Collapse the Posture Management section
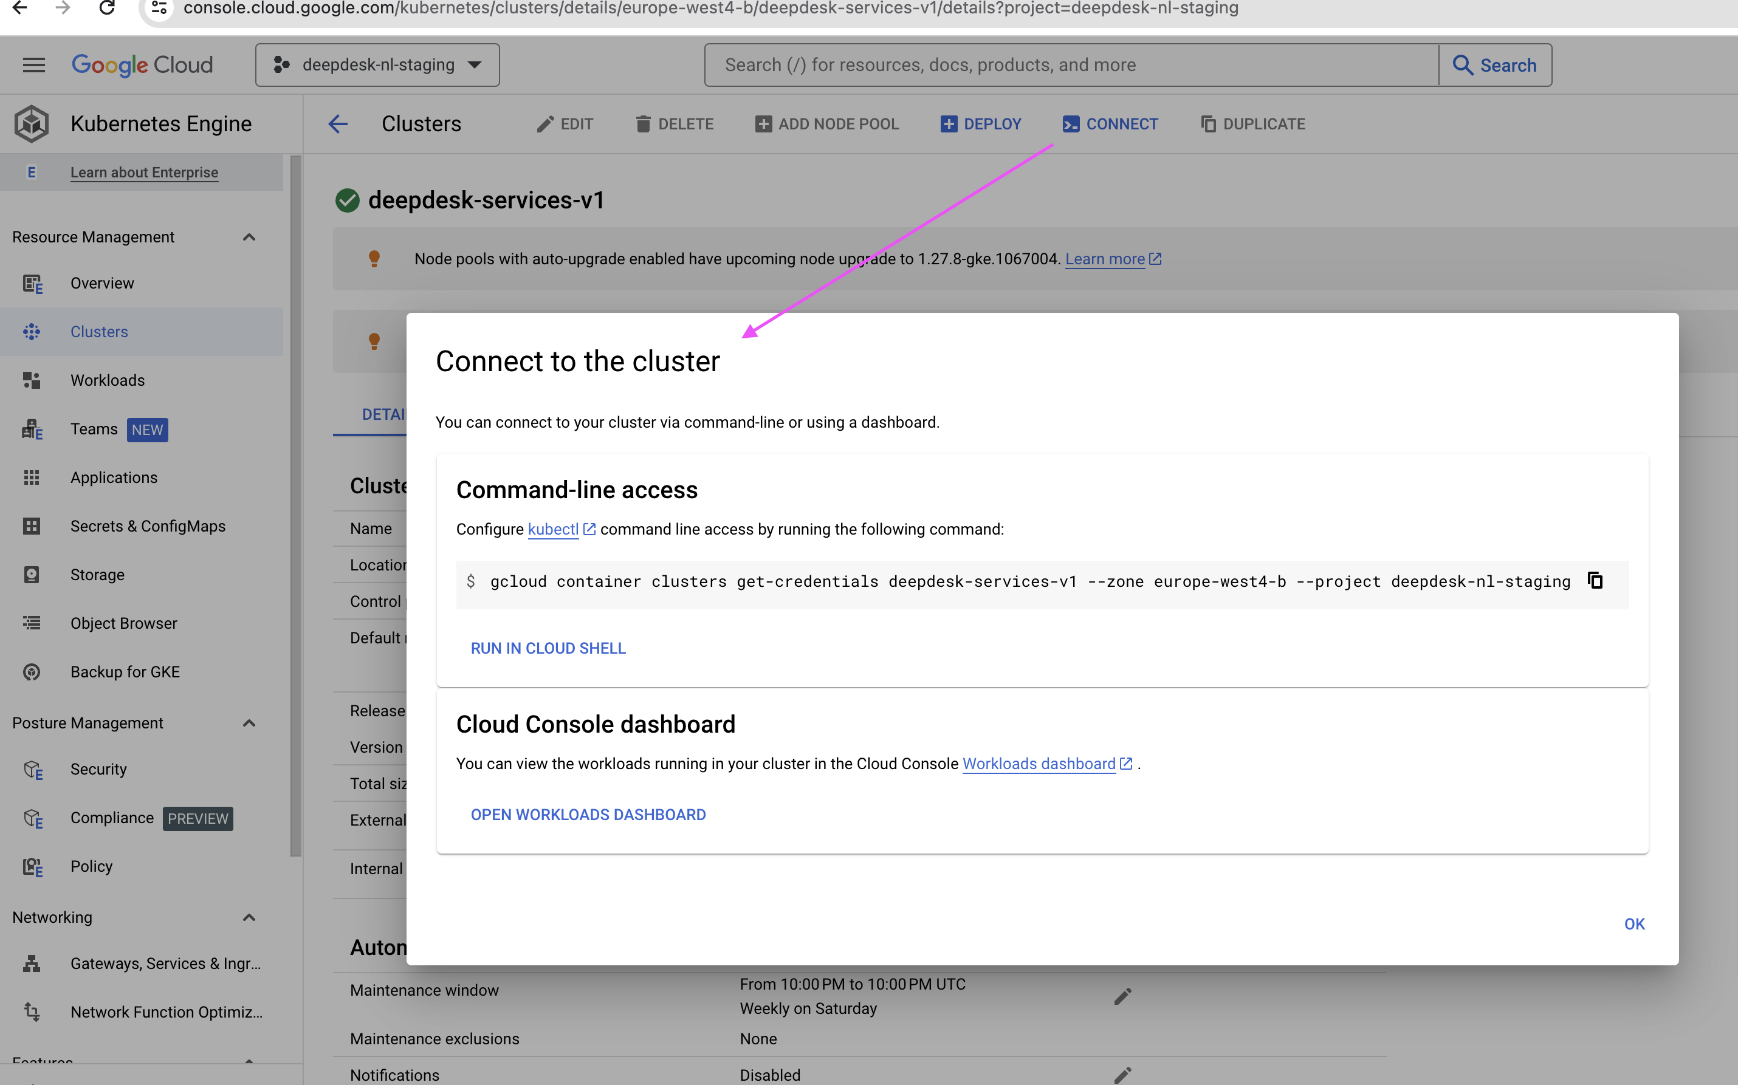The height and width of the screenshot is (1085, 1738). 249,722
